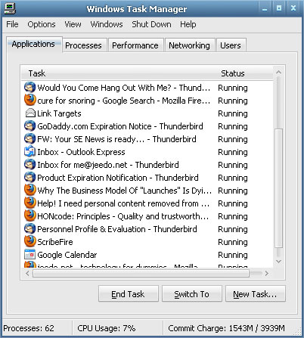
Task: Click the Firefox icon next to ScribeFire
Action: [29, 241]
